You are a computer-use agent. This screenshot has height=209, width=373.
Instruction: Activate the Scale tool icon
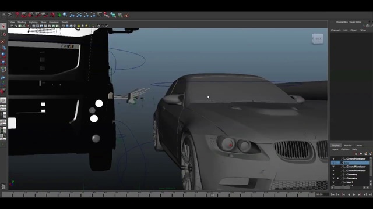3,62
